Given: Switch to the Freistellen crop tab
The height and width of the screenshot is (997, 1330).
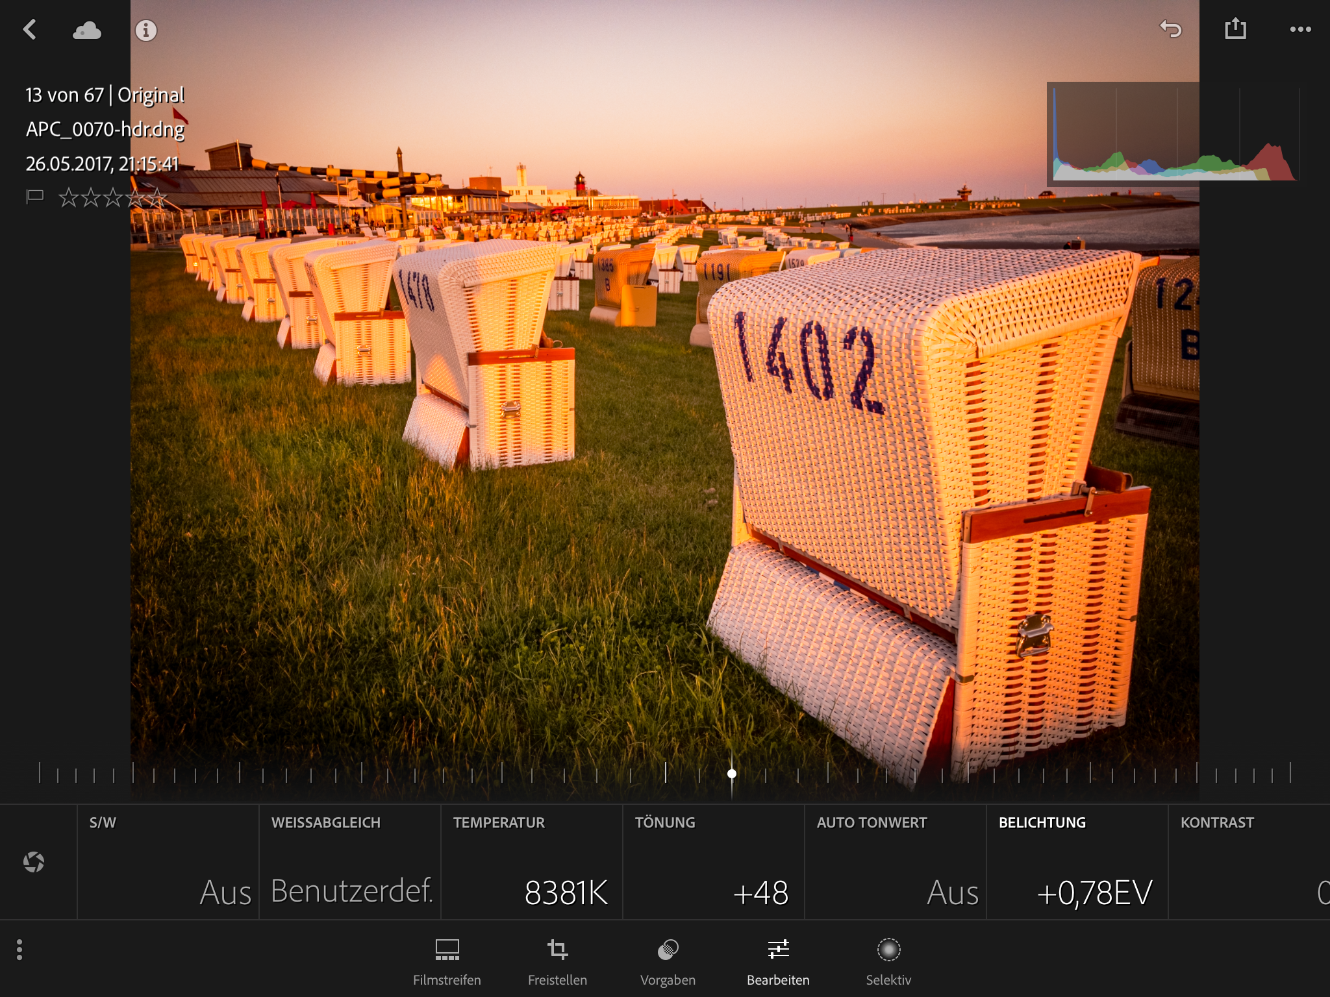Looking at the screenshot, I should click(557, 961).
